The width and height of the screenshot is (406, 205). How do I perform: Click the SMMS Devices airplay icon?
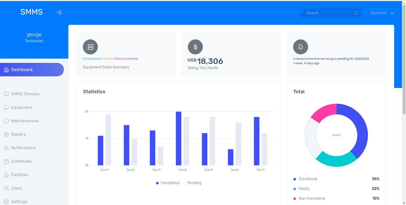tap(6, 94)
